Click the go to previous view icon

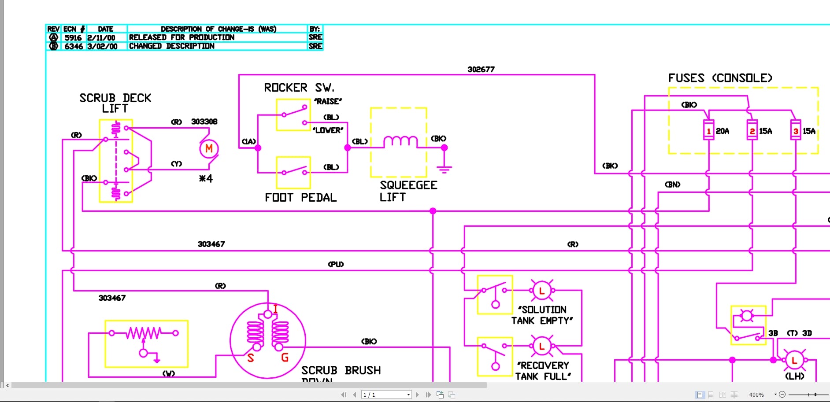click(440, 395)
